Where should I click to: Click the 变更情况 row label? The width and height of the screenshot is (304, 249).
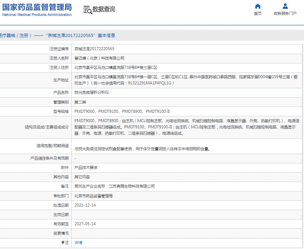[x=61, y=233]
